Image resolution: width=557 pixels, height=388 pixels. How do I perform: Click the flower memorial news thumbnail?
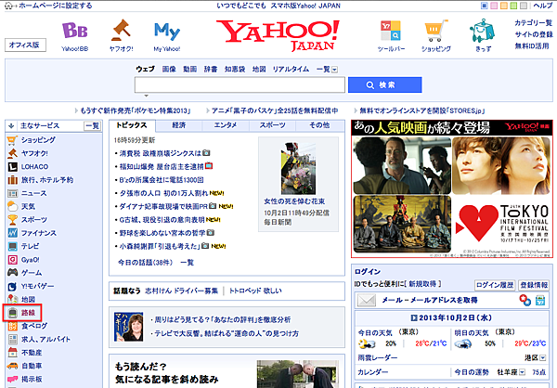(x=298, y=168)
